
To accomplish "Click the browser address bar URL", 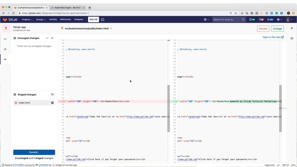I will click(x=55, y=13).
